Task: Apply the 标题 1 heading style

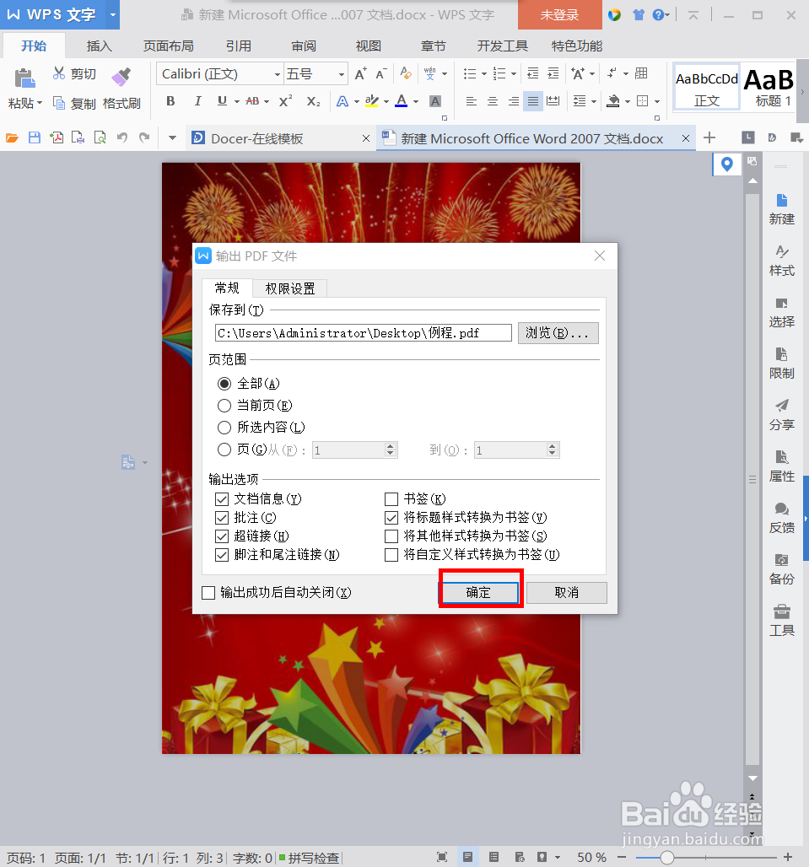Action: point(769,88)
